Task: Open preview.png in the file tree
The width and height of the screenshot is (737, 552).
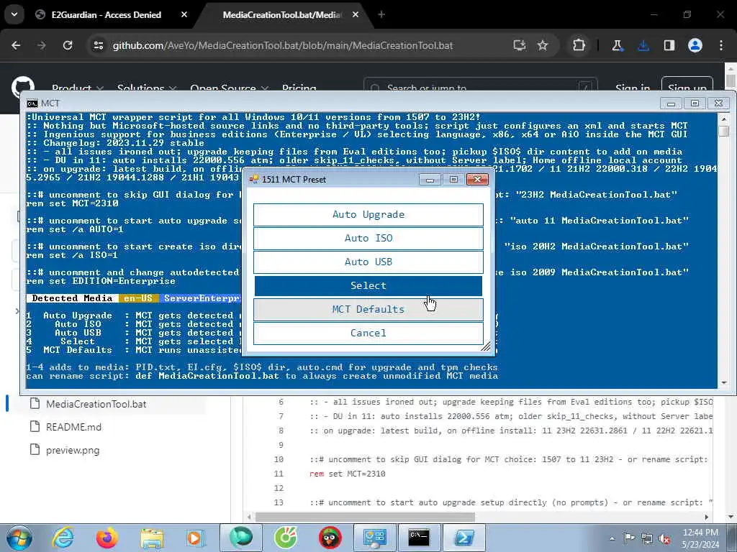Action: click(x=73, y=450)
